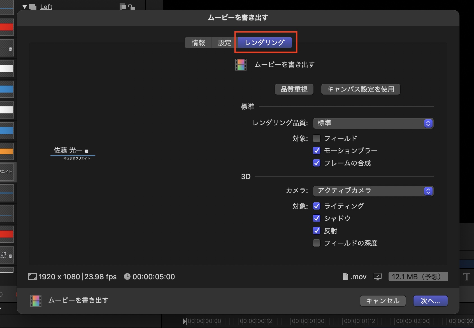Disable the ライティング checkbox
Viewport: 474px width, 328px height.
pos(317,206)
